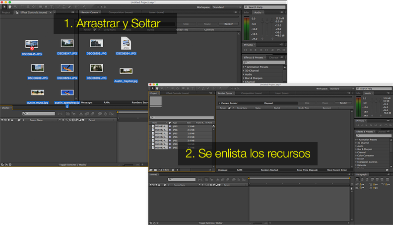Open Workspace dropdown in front window
393x225 pixels.
coord(342,88)
